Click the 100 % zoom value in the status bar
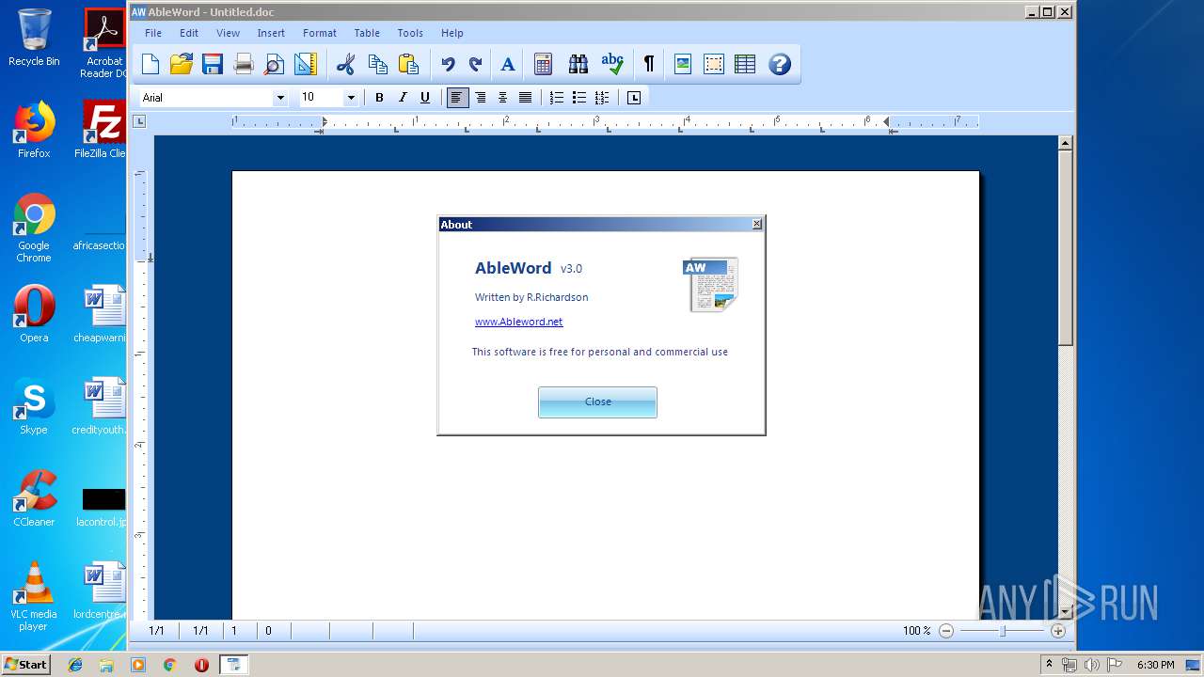 (x=916, y=631)
